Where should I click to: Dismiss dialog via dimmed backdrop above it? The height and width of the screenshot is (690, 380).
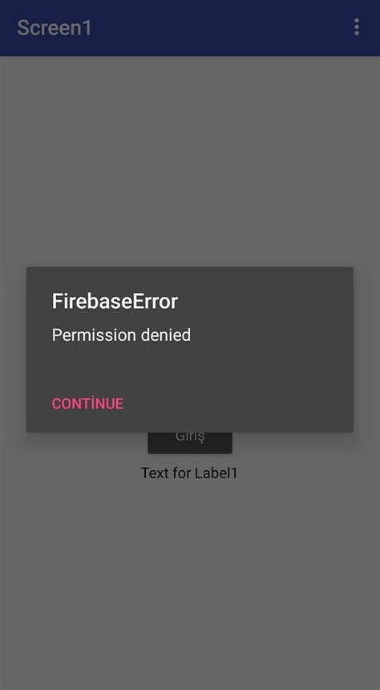click(x=190, y=161)
